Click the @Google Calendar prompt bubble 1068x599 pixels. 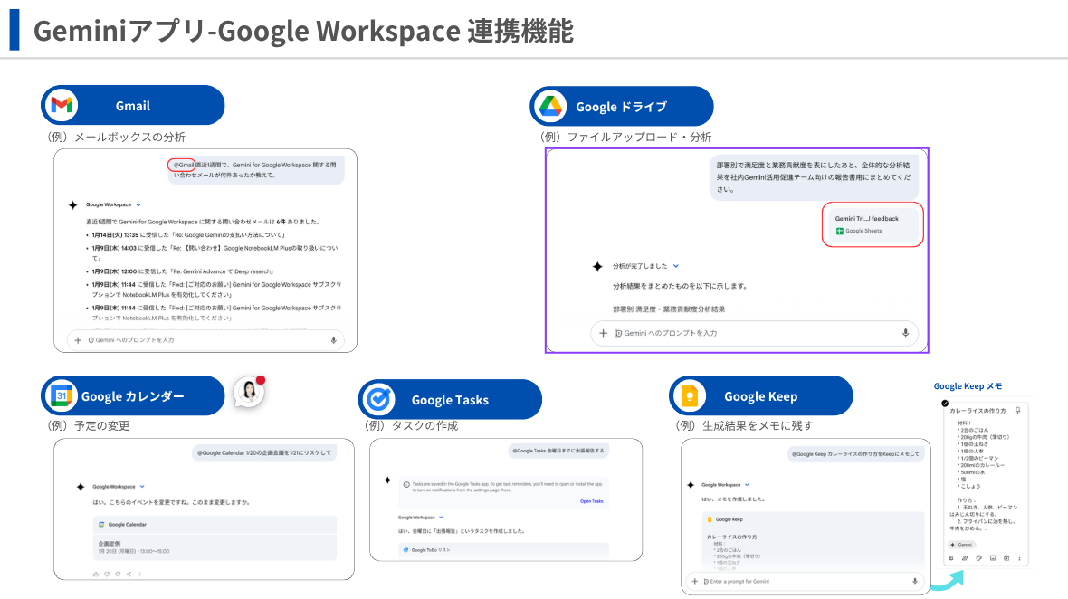tap(264, 452)
